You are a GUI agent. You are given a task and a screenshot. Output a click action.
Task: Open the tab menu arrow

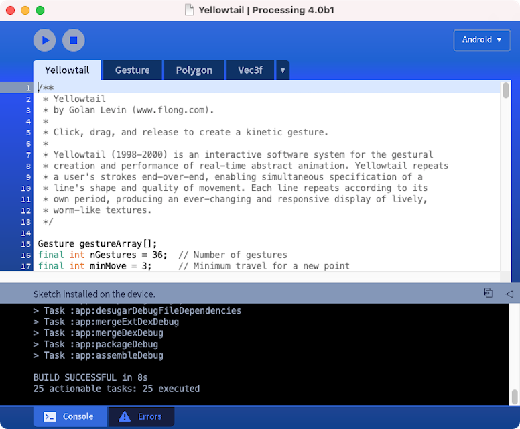click(283, 70)
